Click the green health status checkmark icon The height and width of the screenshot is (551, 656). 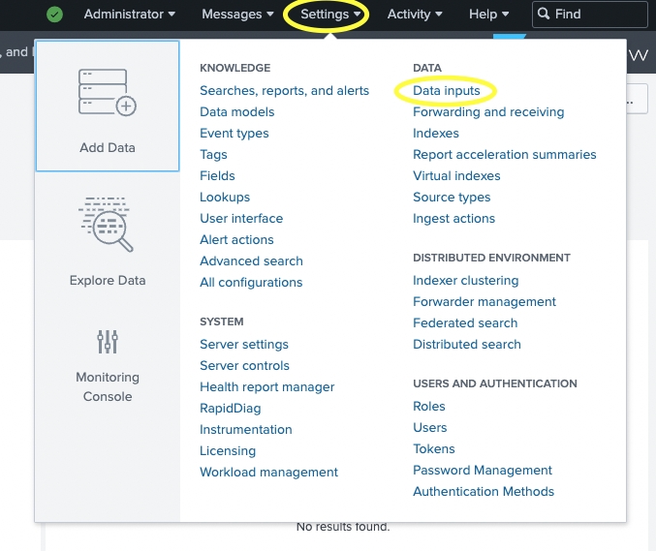(55, 15)
